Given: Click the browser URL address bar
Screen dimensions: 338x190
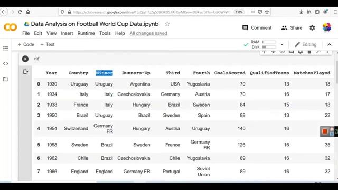Looking at the screenshot, I should [152, 12].
